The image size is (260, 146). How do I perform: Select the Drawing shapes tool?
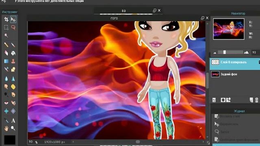pyautogui.click(x=13, y=69)
